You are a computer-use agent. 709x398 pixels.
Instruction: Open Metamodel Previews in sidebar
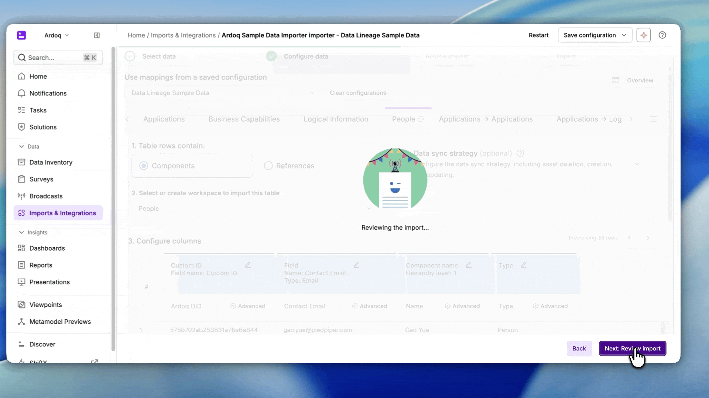(x=58, y=322)
